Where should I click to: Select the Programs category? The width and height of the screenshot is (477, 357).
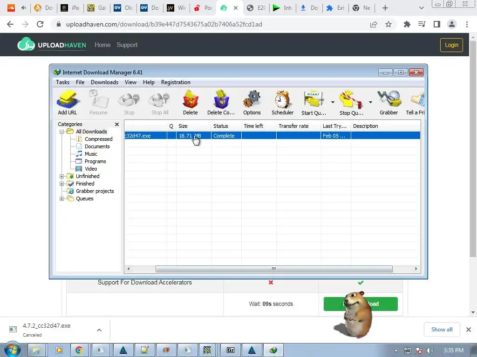95,161
